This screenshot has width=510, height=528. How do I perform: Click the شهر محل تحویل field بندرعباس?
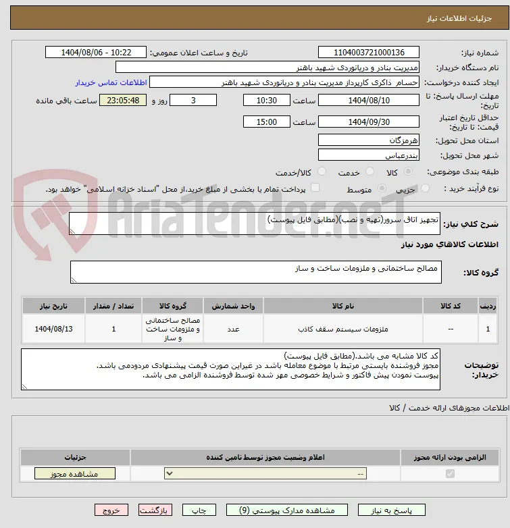pos(369,155)
